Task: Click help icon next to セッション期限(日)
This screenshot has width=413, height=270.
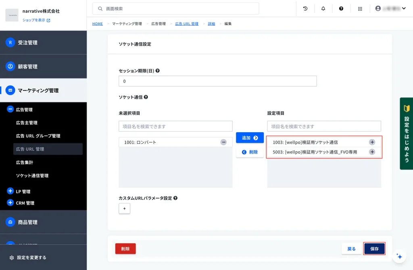Action: [x=158, y=71]
